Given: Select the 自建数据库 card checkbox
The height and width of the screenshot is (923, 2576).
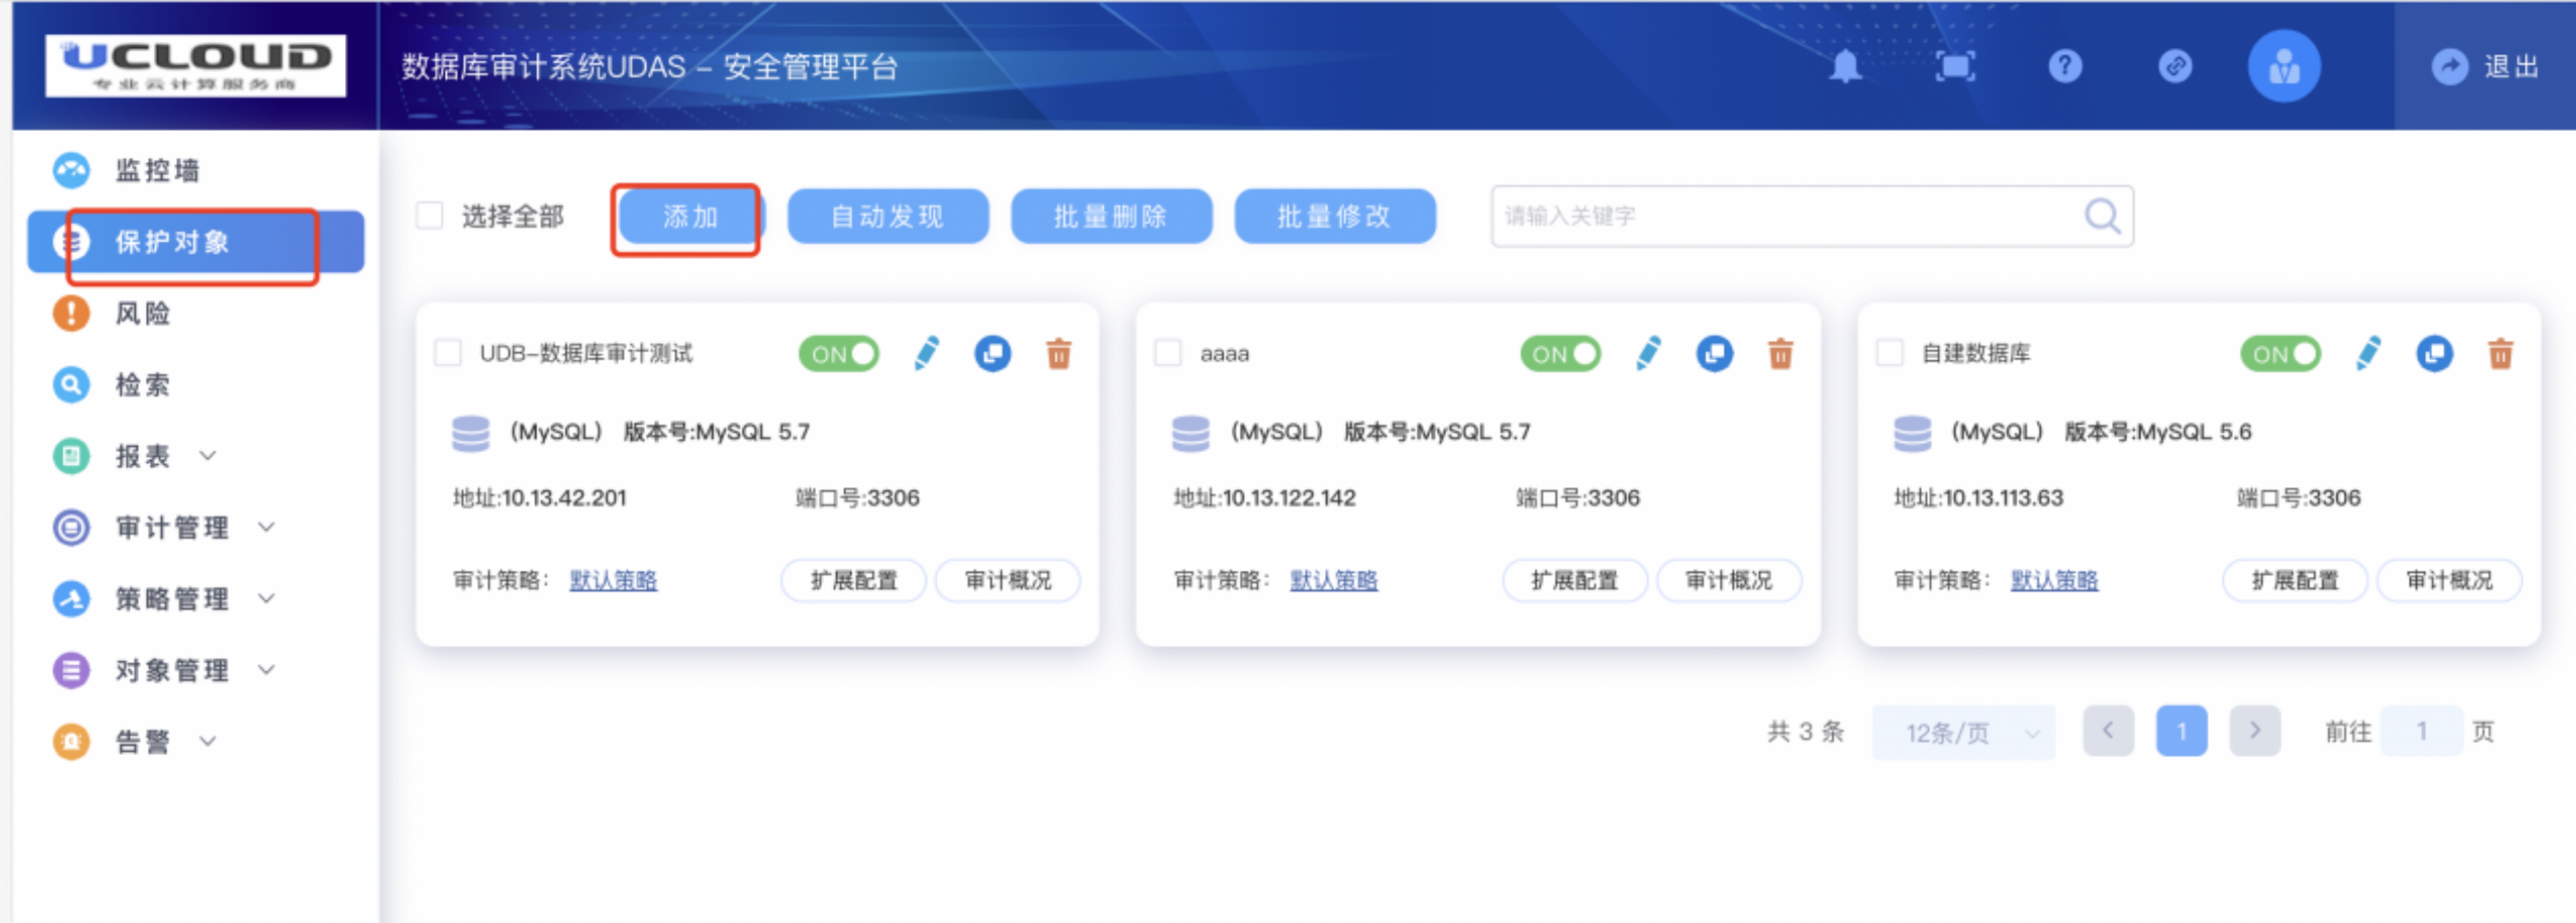Looking at the screenshot, I should point(1889,353).
